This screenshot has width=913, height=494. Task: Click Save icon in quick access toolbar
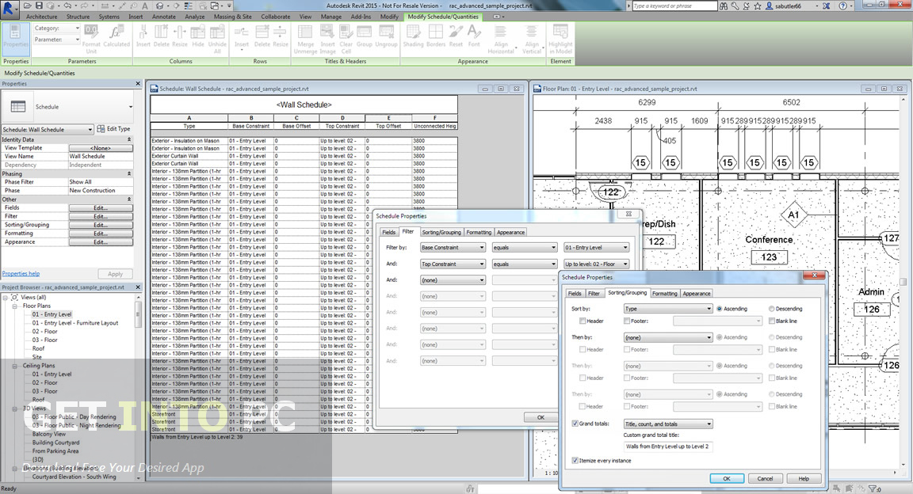(39, 6)
